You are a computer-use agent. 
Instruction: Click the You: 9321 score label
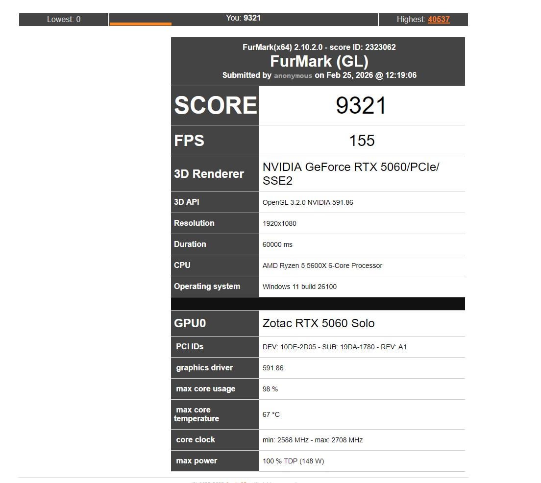click(x=243, y=18)
